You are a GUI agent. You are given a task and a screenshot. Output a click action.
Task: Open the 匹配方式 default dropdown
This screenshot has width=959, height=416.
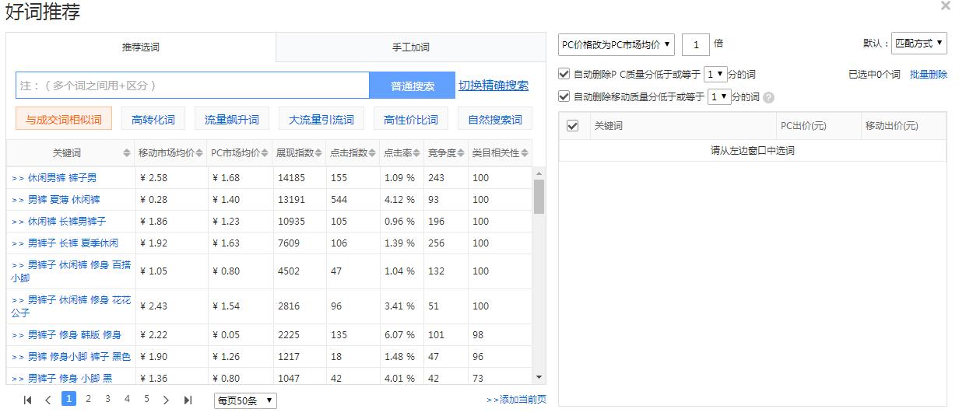click(919, 44)
